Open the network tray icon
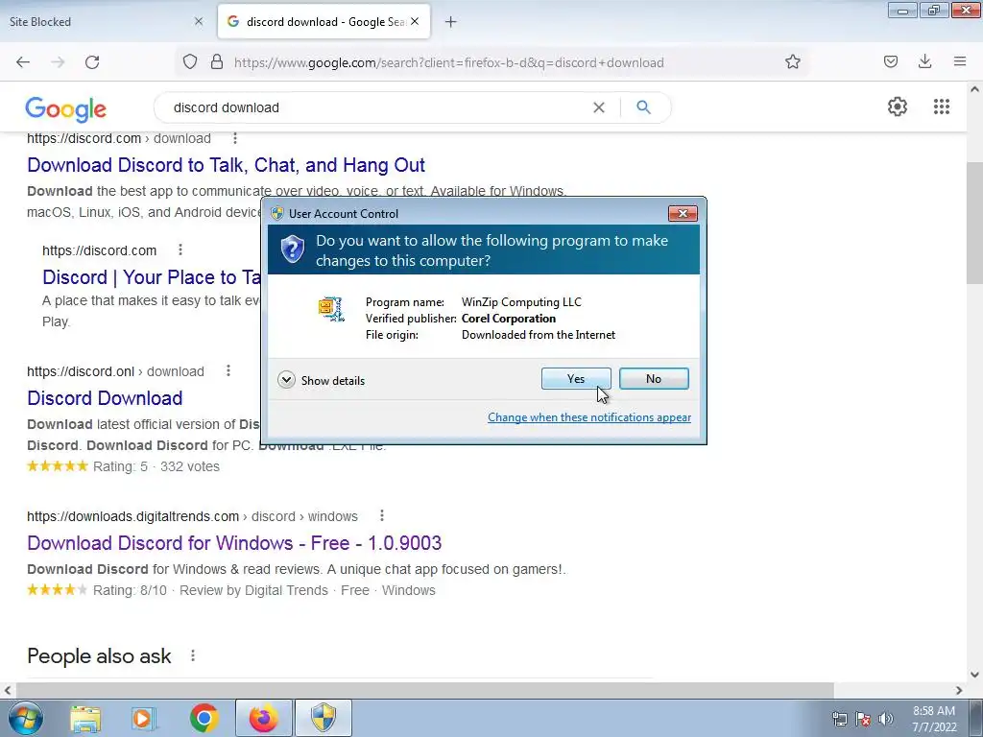 [x=839, y=719]
